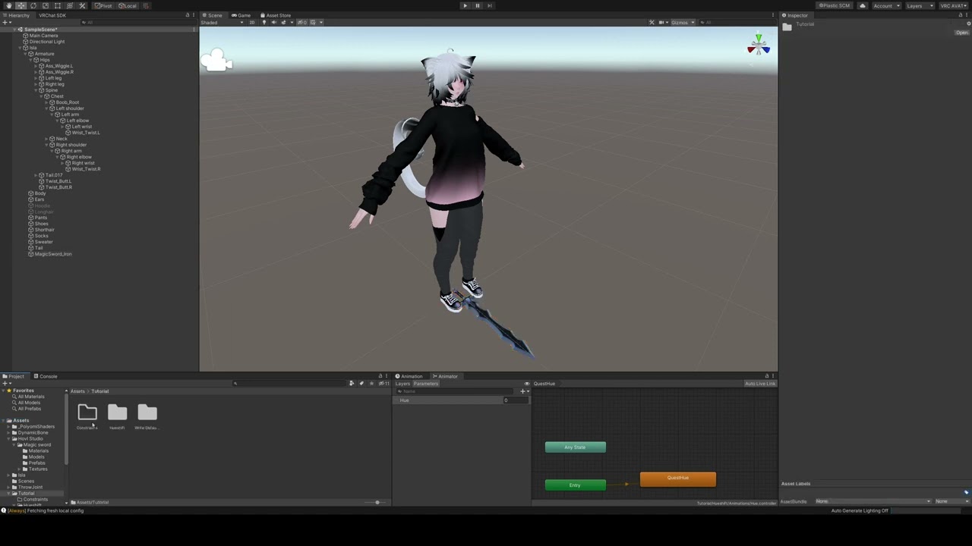The width and height of the screenshot is (972, 546).
Task: Select the Scale tool in toolbar
Action: pos(45,5)
